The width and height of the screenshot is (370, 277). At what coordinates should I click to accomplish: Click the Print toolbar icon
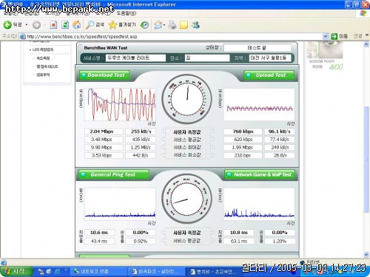172,25
